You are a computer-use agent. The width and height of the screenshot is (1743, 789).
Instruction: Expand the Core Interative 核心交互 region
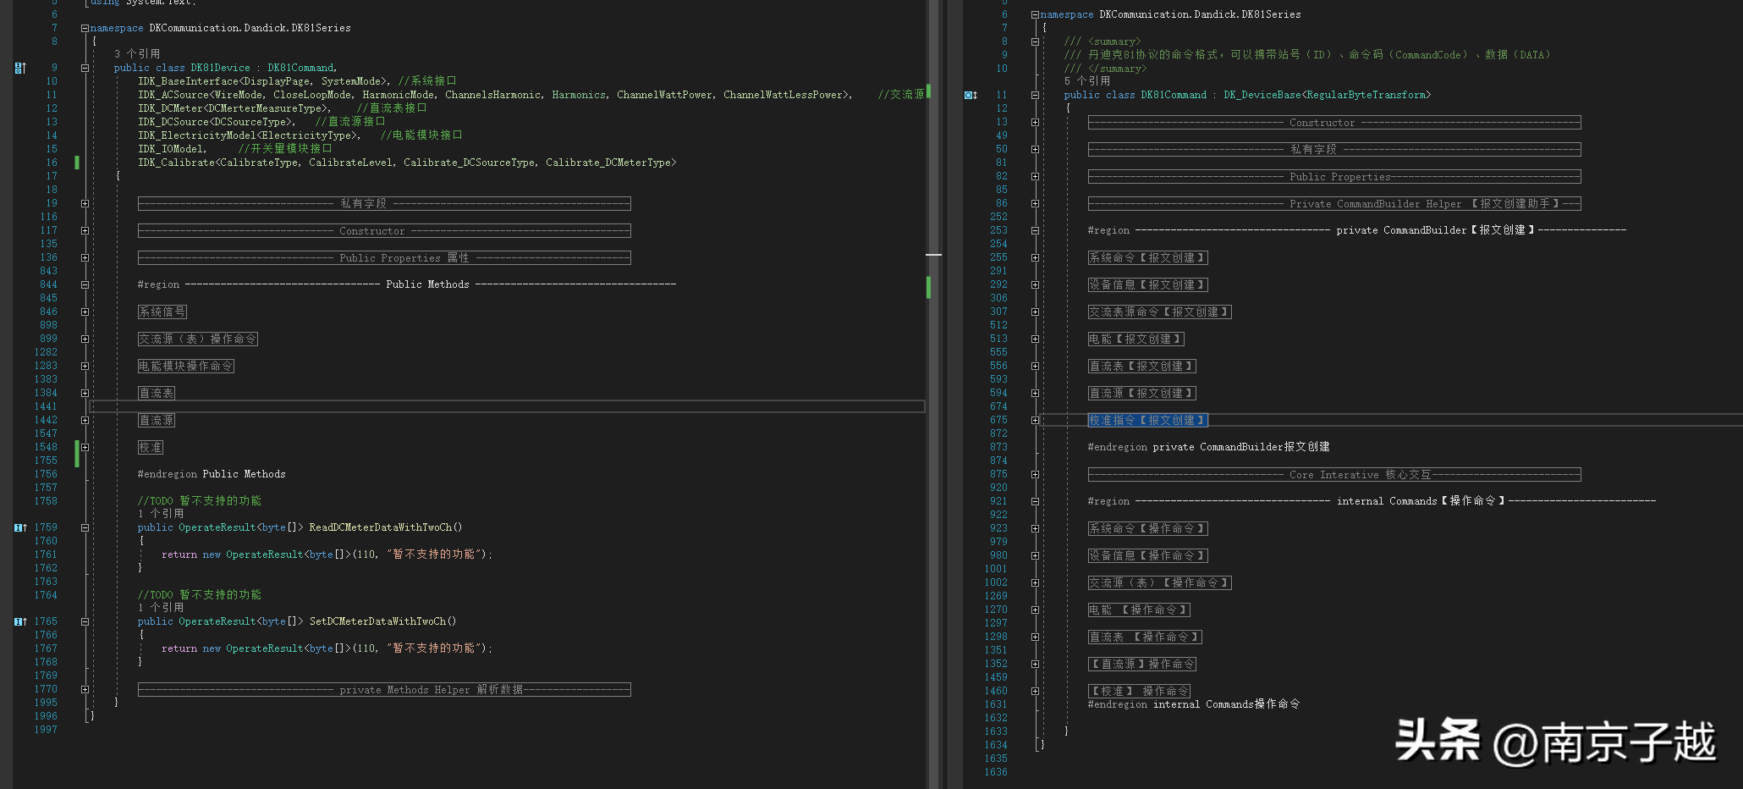(1035, 475)
